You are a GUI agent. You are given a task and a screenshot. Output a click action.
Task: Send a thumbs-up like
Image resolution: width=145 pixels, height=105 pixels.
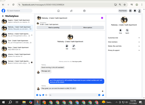click(103, 95)
